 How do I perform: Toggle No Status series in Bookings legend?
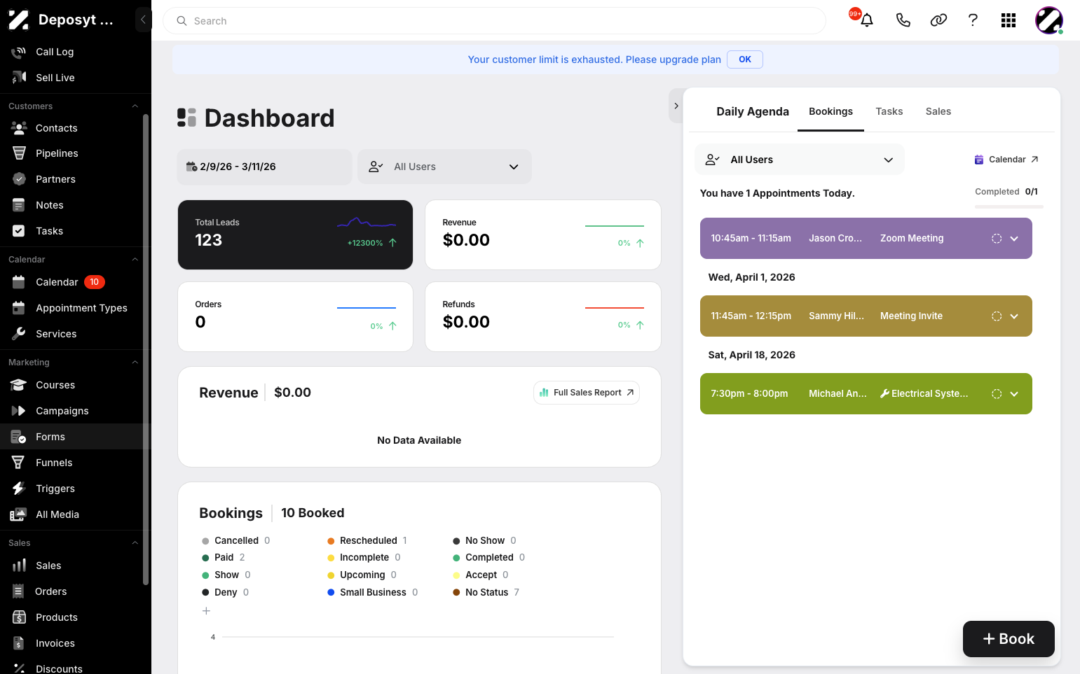point(486,592)
